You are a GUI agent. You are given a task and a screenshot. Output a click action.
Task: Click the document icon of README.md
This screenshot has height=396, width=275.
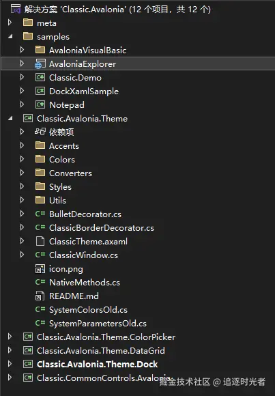click(x=40, y=296)
